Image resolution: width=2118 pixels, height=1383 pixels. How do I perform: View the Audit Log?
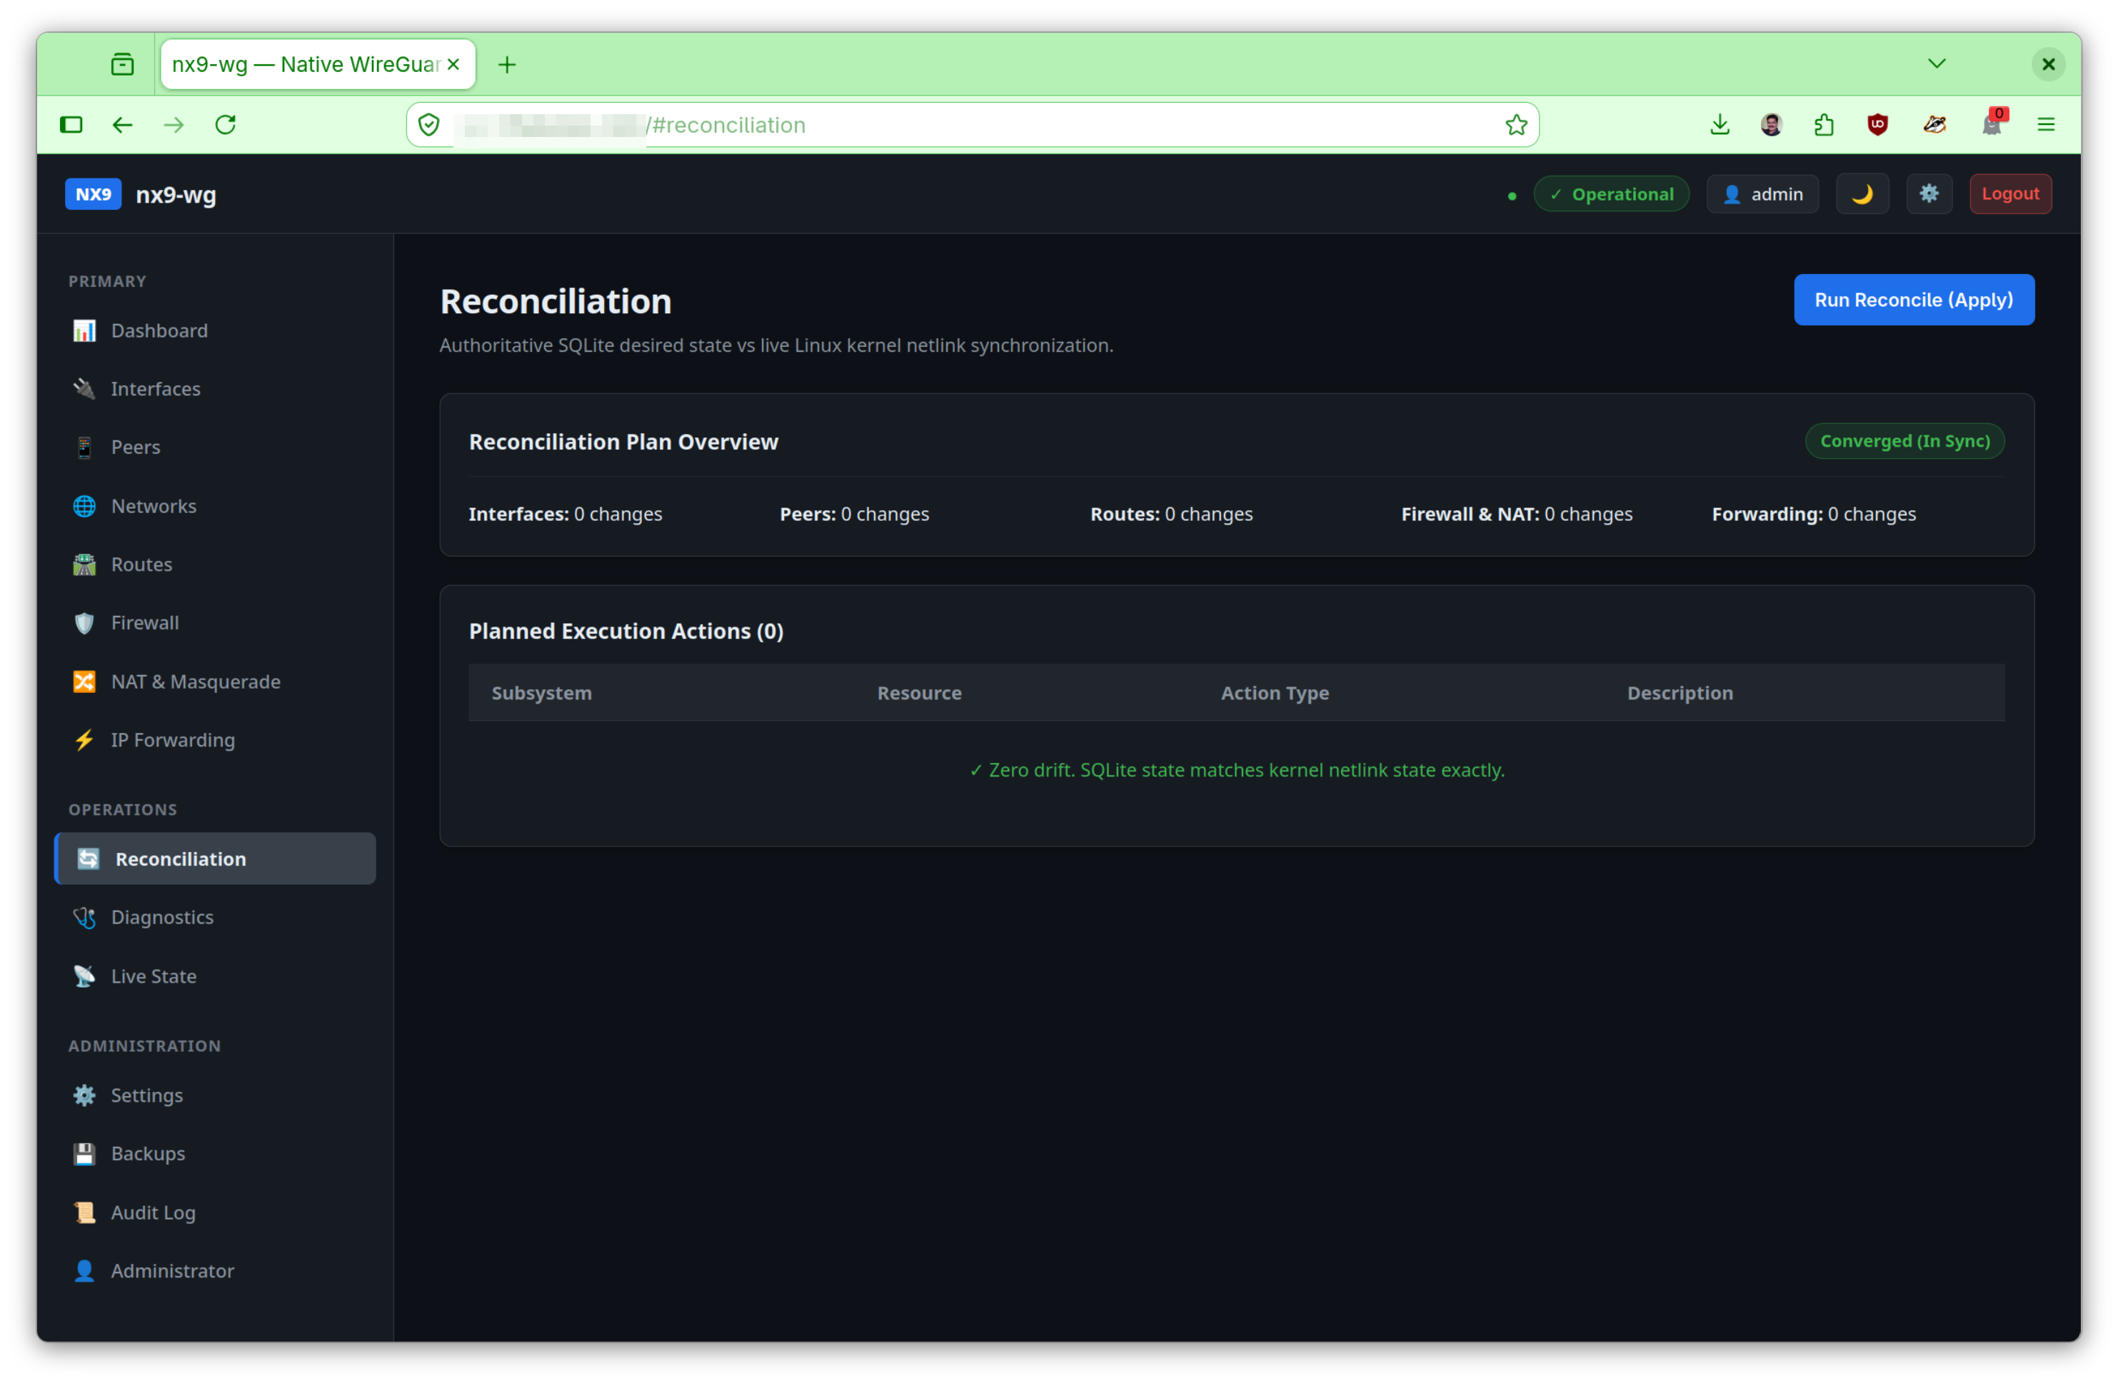[x=214, y=1212]
